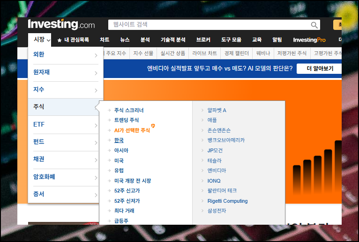The width and height of the screenshot is (359, 242).
Task: Click the 지수 선물 sub-navigation link
Action: click(x=143, y=53)
